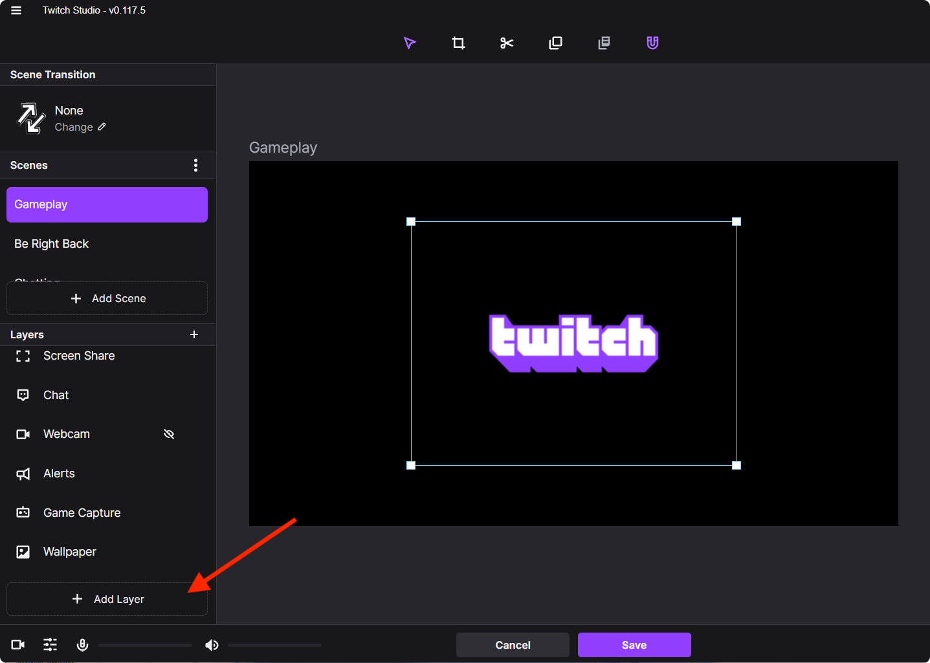Screen dimensions: 930x663
Task: Click the top-right selection resize handle
Action: (x=736, y=221)
